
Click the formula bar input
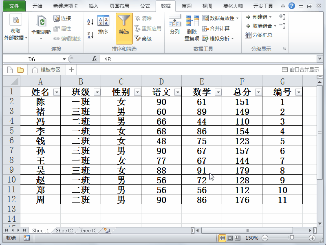[x=208, y=59]
